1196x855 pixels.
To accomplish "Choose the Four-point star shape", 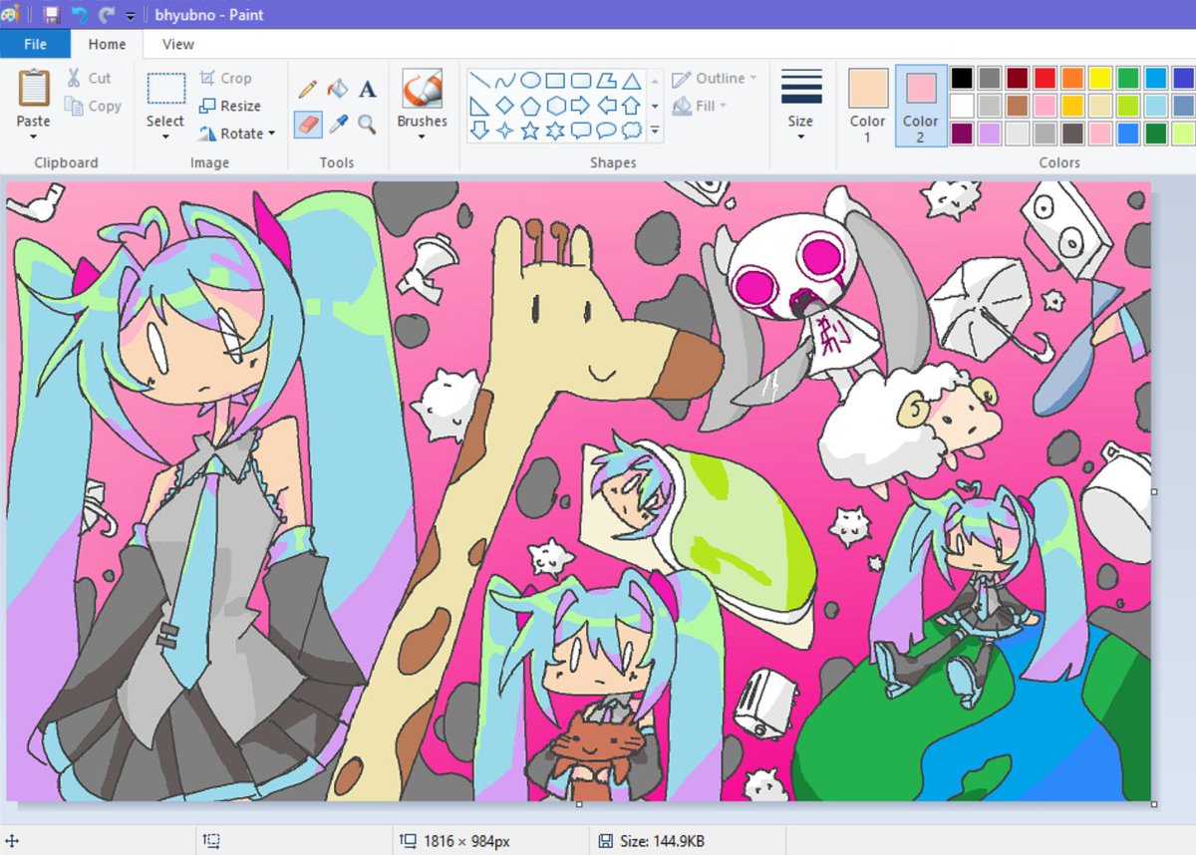I will click(505, 131).
